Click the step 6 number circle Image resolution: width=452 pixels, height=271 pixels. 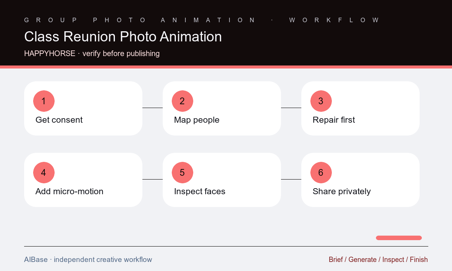tap(321, 172)
